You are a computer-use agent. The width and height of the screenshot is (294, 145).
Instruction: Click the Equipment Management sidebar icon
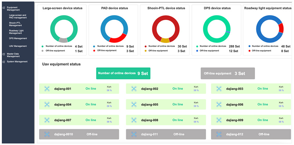tap(4, 8)
